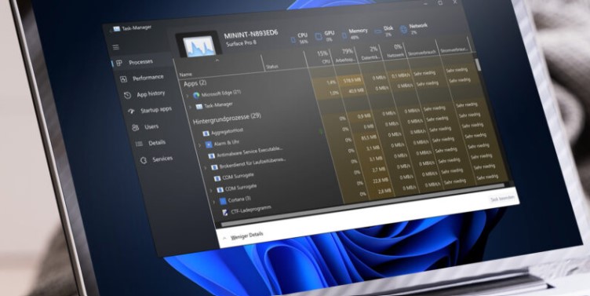Select the Hintergrundprozesse (29) group header

[227, 119]
